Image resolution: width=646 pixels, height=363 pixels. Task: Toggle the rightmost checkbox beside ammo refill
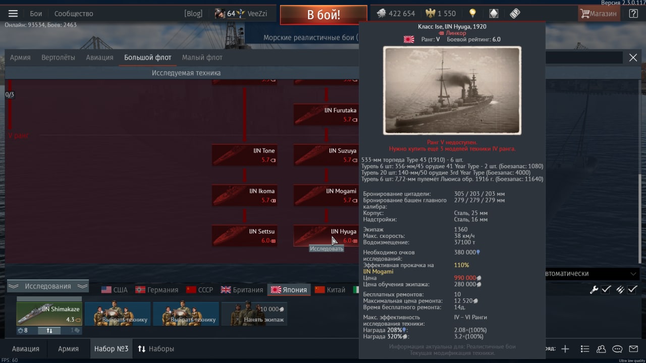[x=632, y=289]
